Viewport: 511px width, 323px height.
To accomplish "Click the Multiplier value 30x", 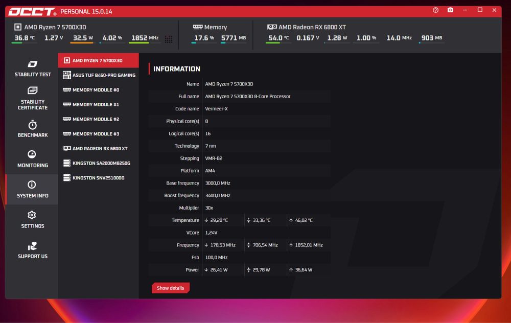I will pyautogui.click(x=209, y=208).
